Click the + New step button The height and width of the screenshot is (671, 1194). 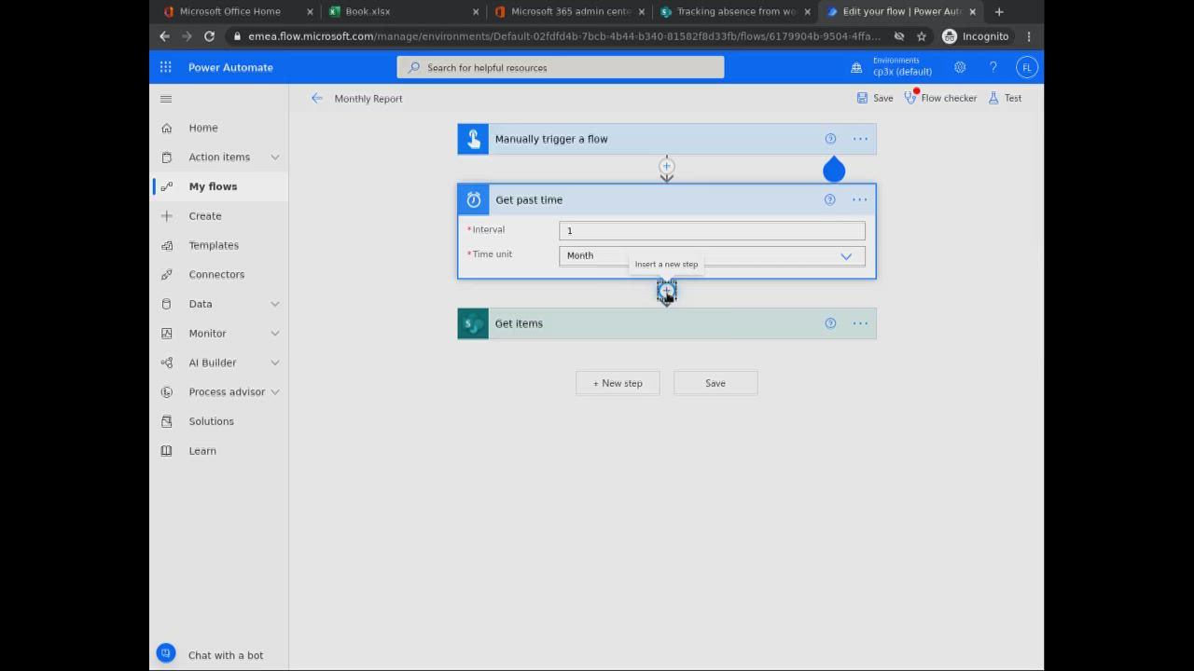618,383
